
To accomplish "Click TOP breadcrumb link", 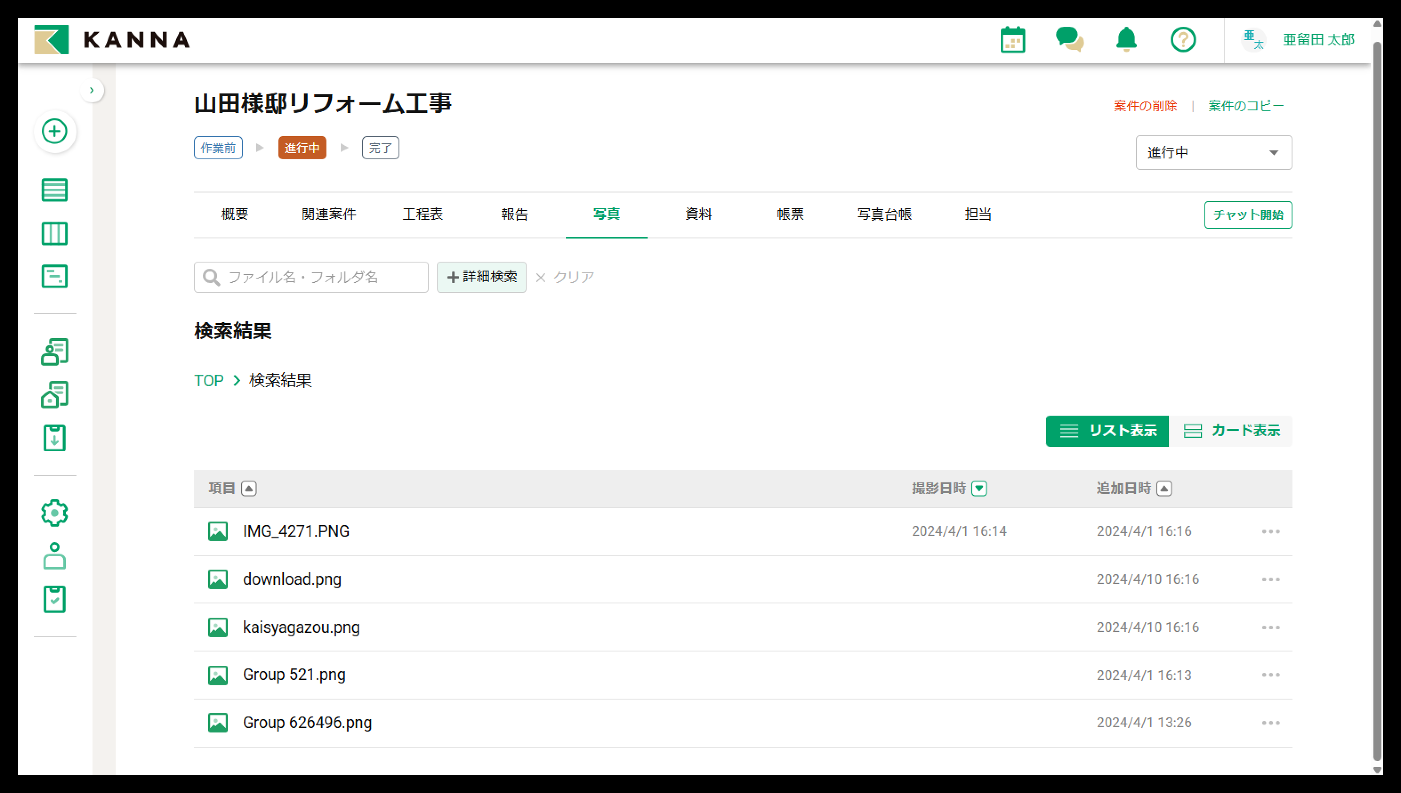I will pos(209,380).
